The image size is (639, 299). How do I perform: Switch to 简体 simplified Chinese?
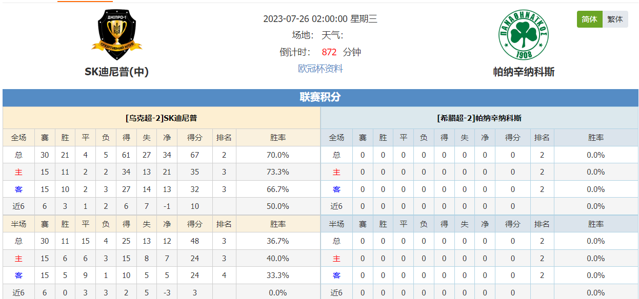click(589, 19)
